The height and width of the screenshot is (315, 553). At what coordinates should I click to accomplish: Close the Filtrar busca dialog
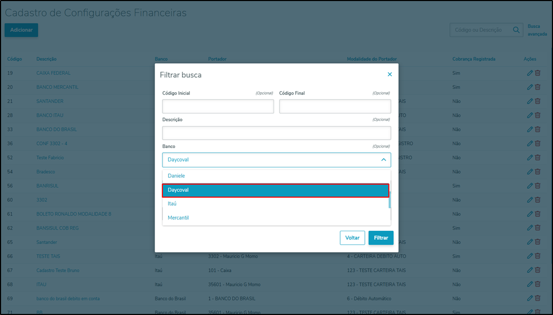(389, 74)
